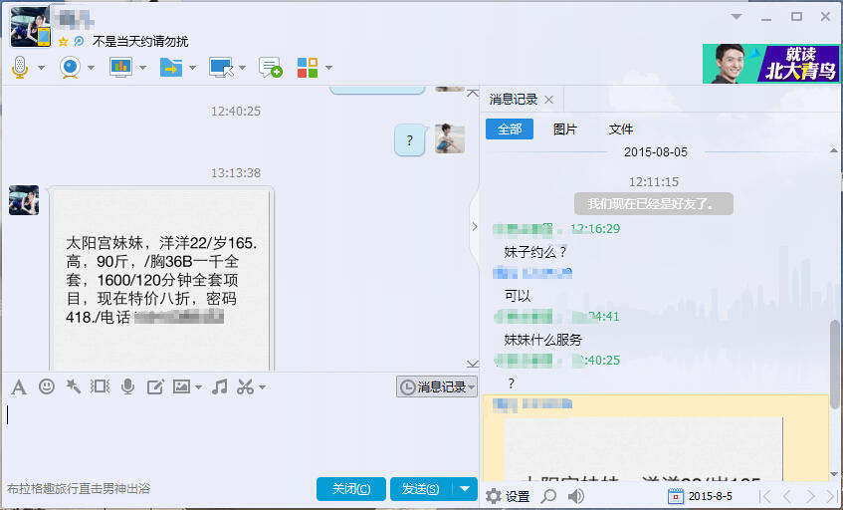Click contact avatar in window header
Image resolution: width=843 pixels, height=510 pixels.
tap(31, 27)
